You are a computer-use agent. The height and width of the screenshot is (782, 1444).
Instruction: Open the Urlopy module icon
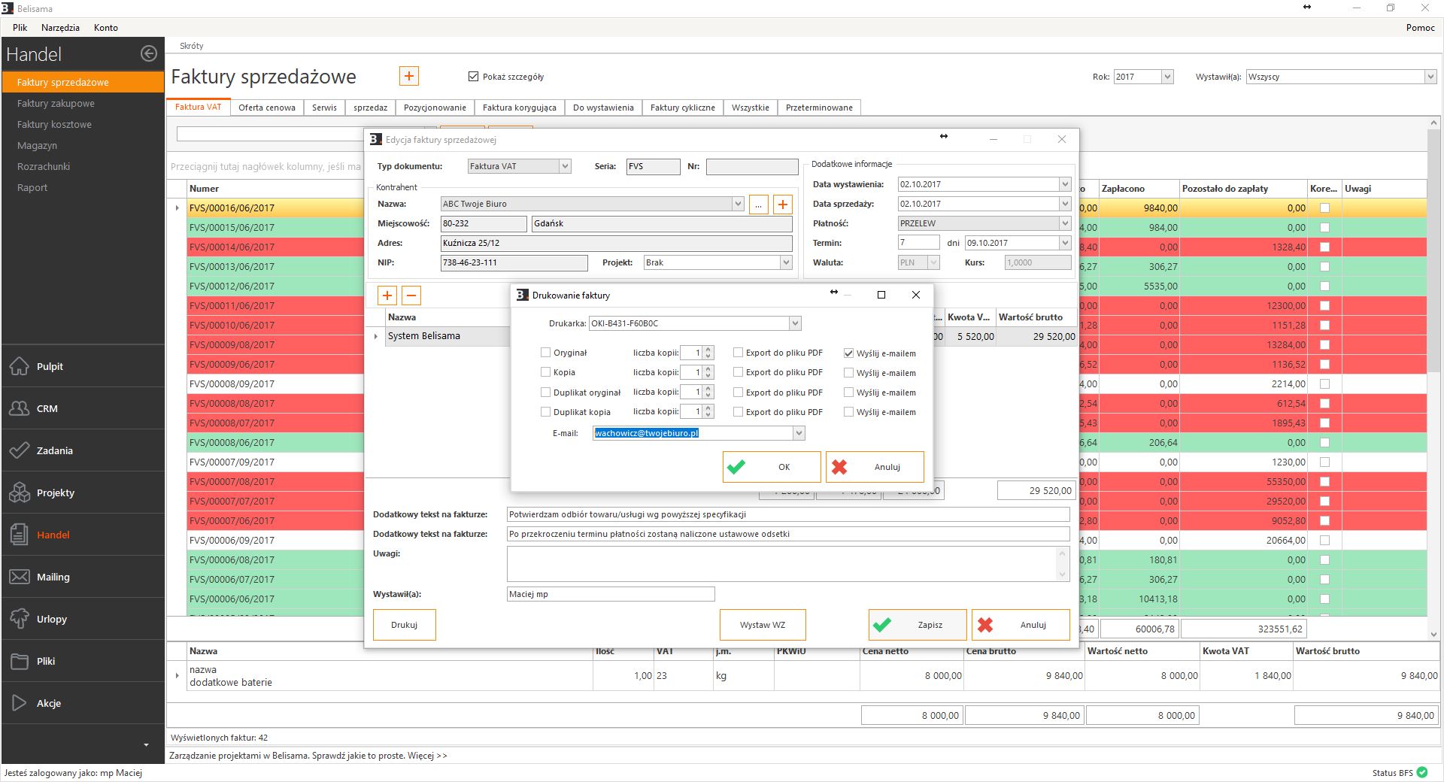(x=20, y=619)
